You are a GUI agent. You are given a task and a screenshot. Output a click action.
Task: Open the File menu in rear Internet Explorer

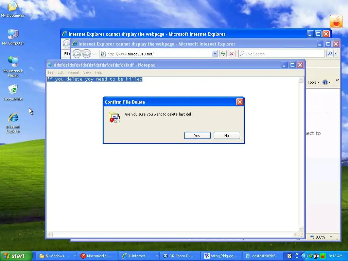click(67, 54)
